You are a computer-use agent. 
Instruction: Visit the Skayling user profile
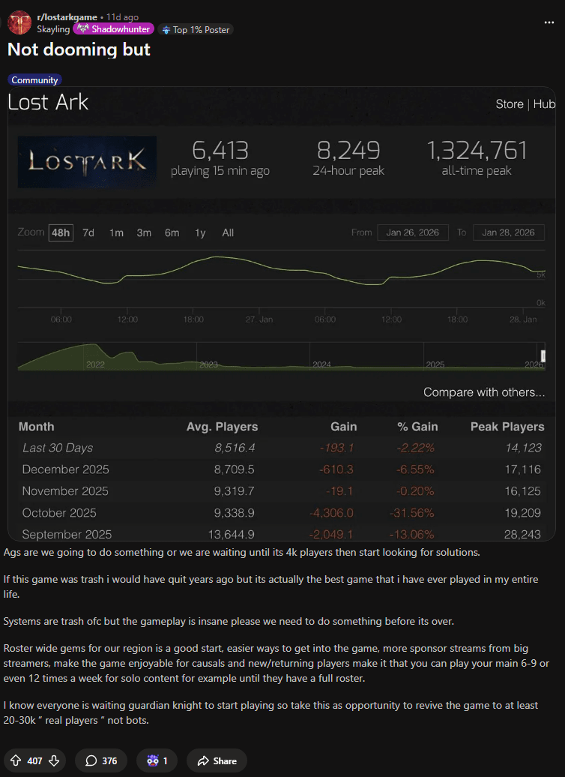(x=53, y=29)
